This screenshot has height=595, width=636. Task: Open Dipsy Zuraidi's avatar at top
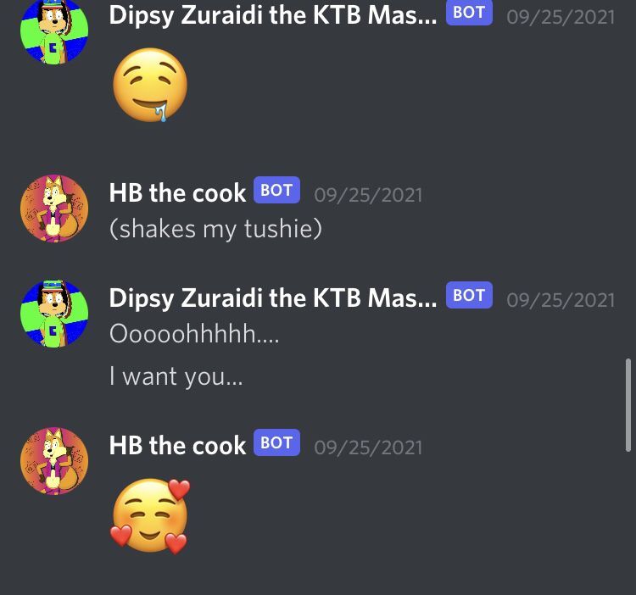point(54,31)
